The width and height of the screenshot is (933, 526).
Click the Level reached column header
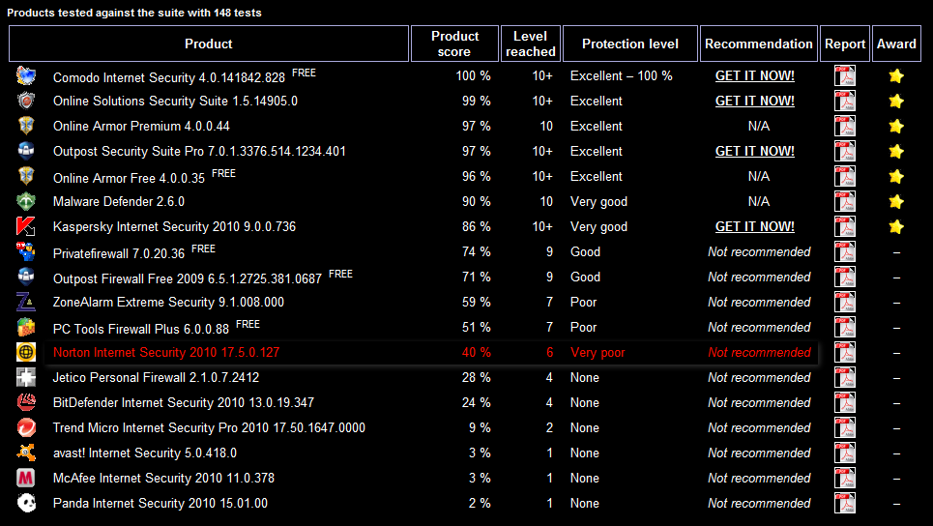pyautogui.click(x=530, y=44)
